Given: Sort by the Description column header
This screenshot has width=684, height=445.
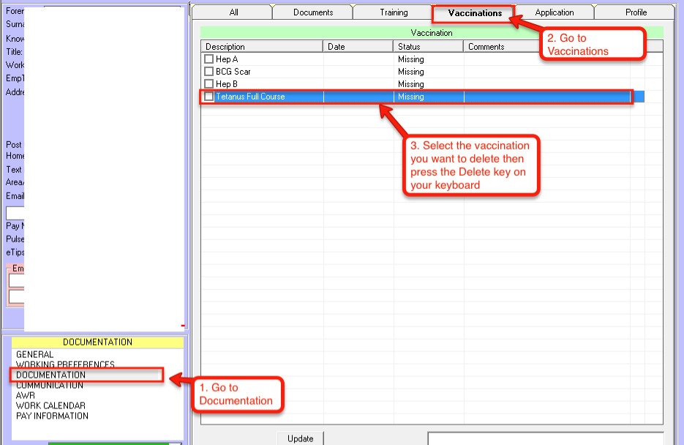Looking at the screenshot, I should (262, 47).
